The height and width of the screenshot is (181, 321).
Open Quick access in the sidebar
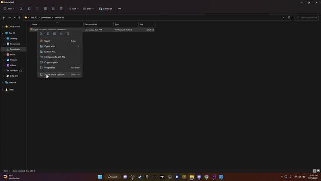click(14, 27)
